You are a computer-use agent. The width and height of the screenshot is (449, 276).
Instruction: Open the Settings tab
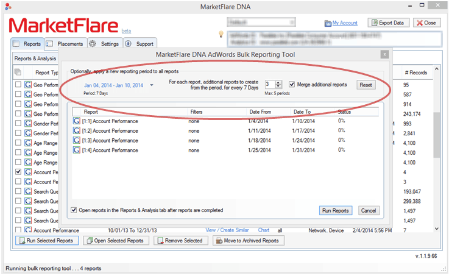click(105, 44)
